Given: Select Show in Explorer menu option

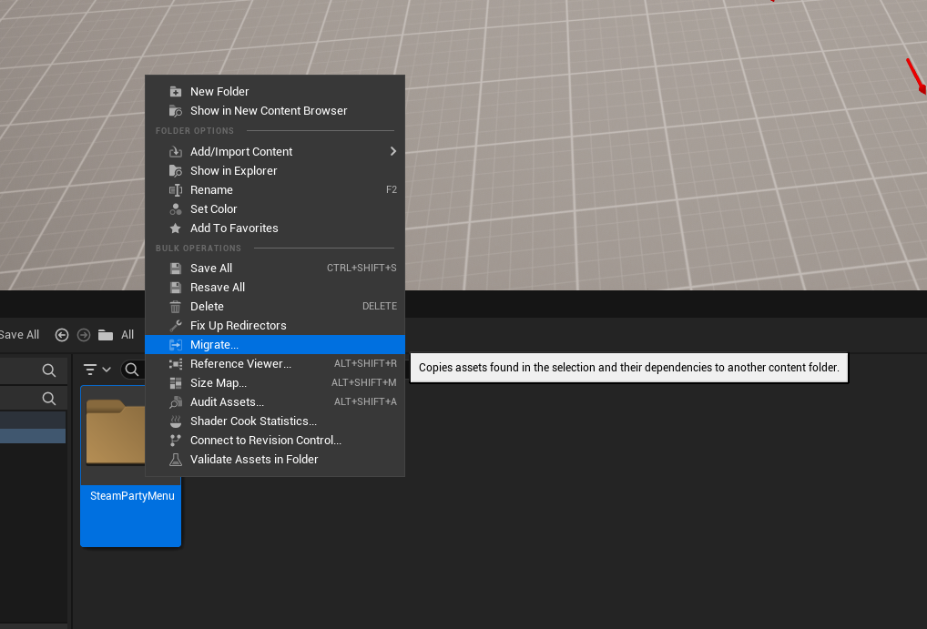Looking at the screenshot, I should coord(233,171).
